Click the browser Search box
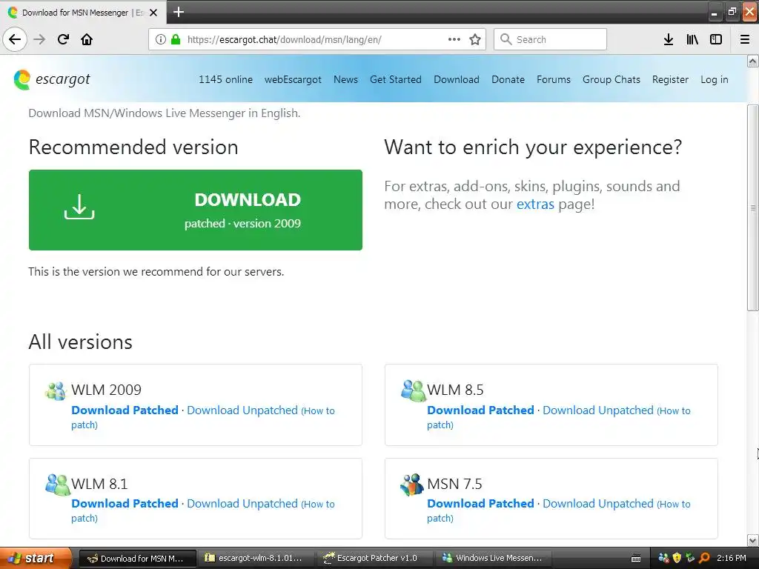The image size is (759, 569). tap(550, 39)
